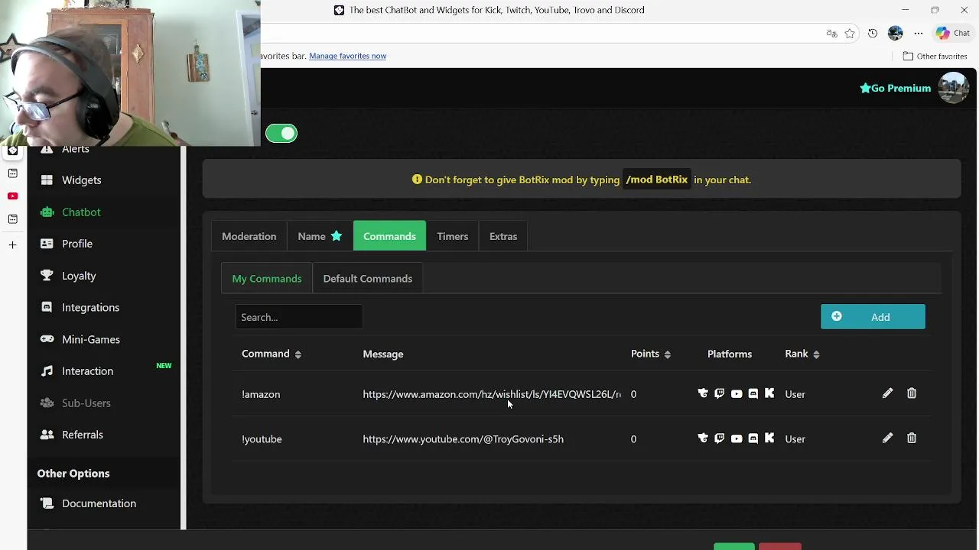The width and height of the screenshot is (979, 550).
Task: Click the Amazon wishlist URL message
Action: pos(492,394)
